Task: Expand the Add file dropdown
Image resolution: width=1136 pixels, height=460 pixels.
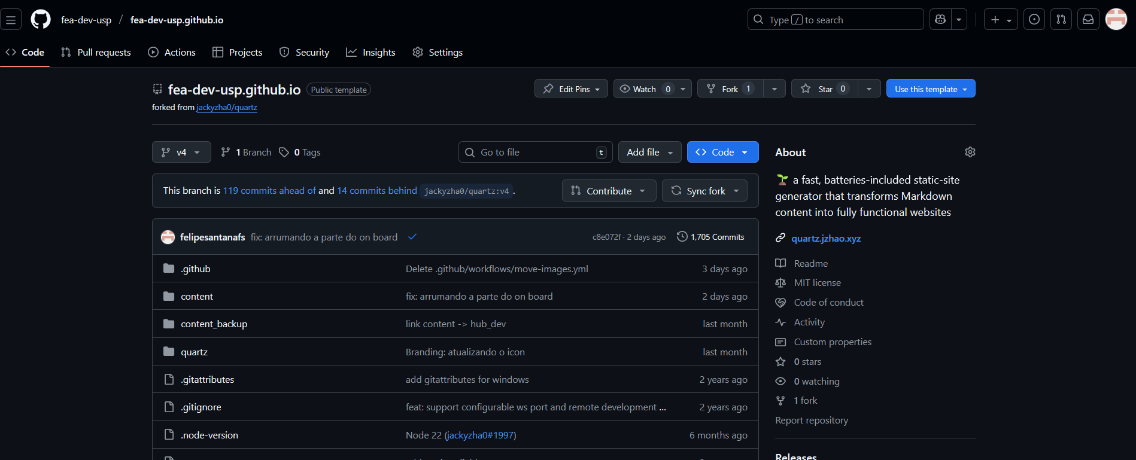Action: click(649, 152)
